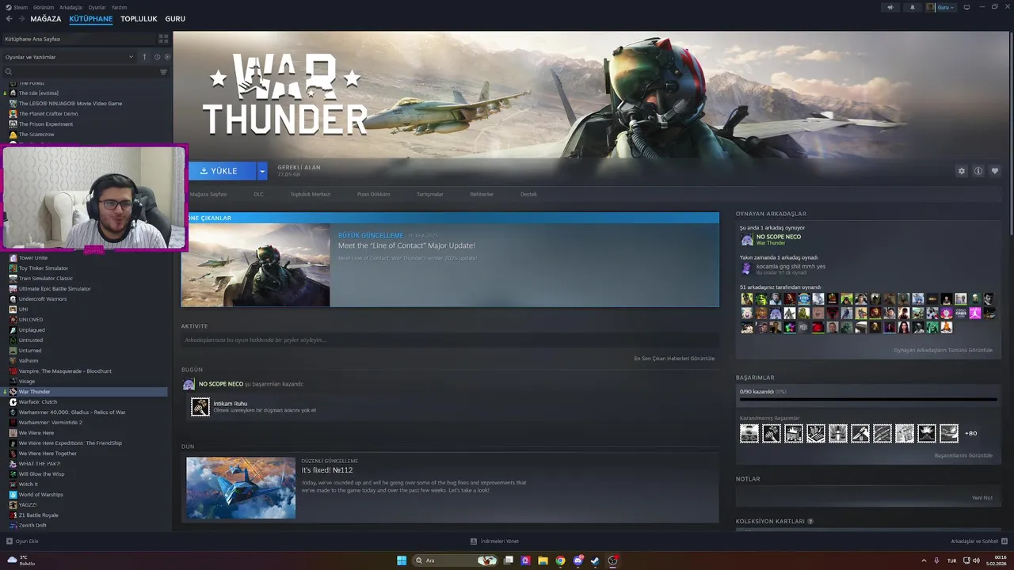The height and width of the screenshot is (570, 1014).
Task: Click the Oyun Ekle plus icon
Action: [x=10, y=541]
